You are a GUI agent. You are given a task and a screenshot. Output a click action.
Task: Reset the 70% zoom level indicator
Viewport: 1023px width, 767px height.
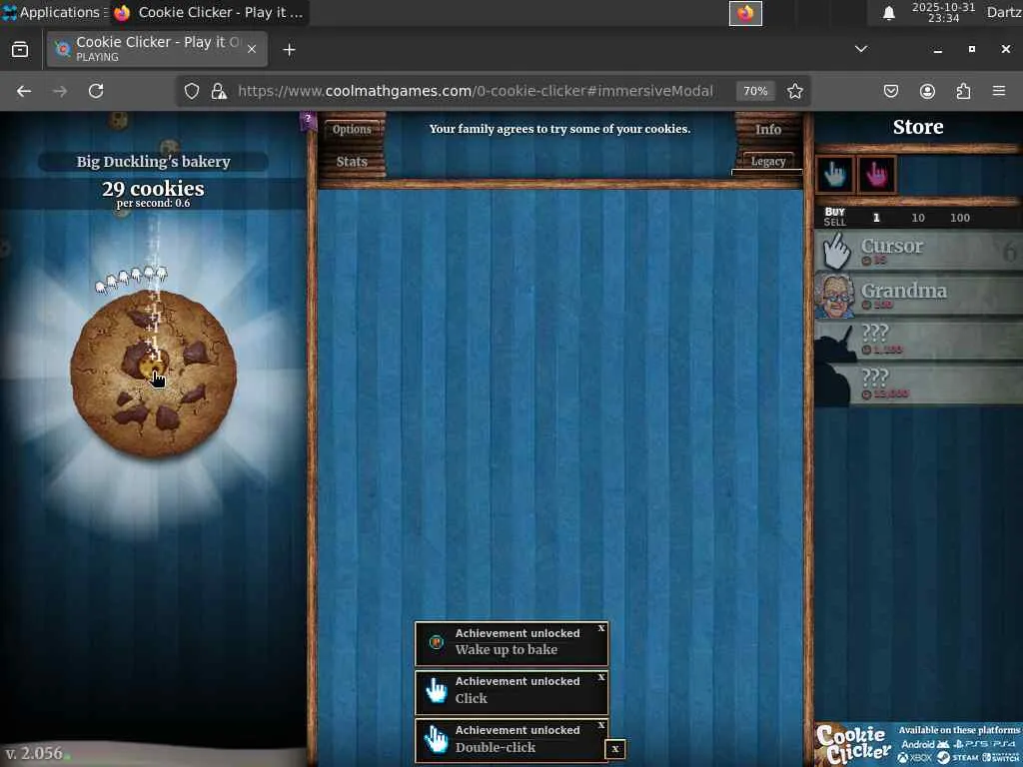pyautogui.click(x=755, y=91)
